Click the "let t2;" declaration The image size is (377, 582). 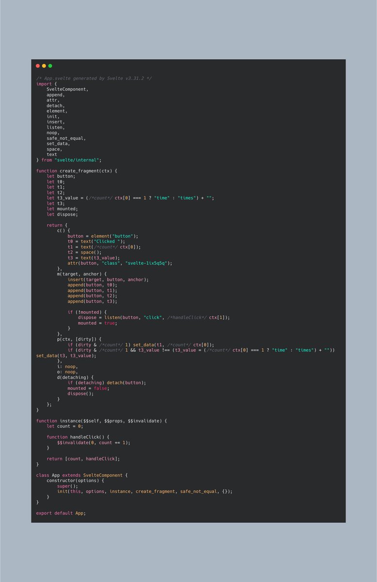click(x=56, y=193)
